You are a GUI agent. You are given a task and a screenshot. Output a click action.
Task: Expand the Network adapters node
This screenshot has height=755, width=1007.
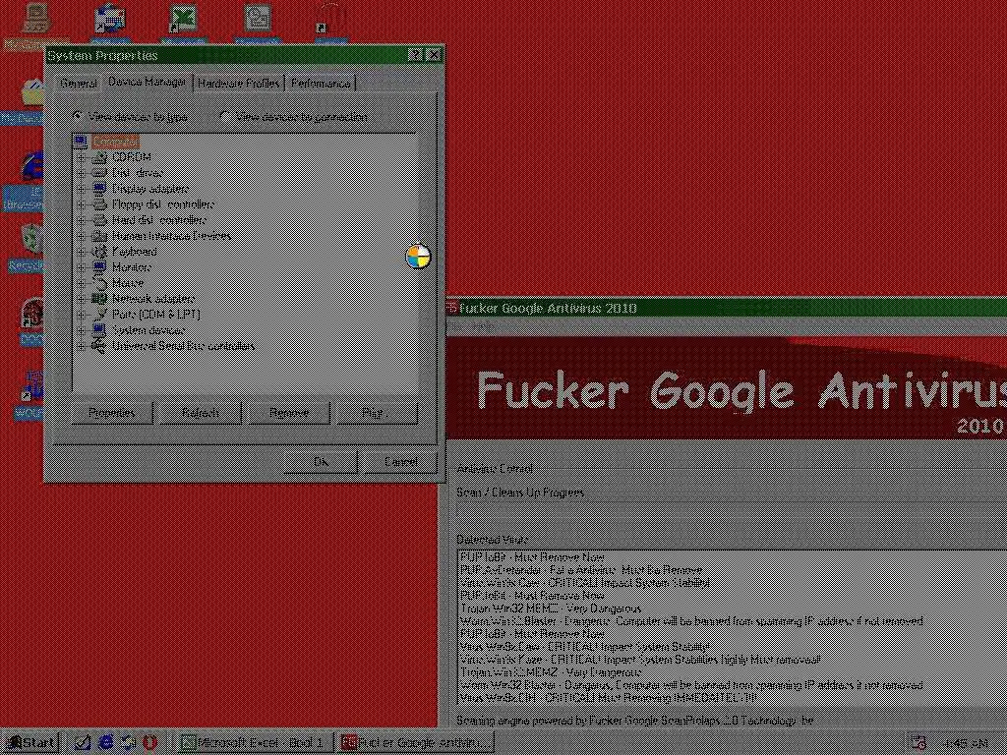(83, 299)
